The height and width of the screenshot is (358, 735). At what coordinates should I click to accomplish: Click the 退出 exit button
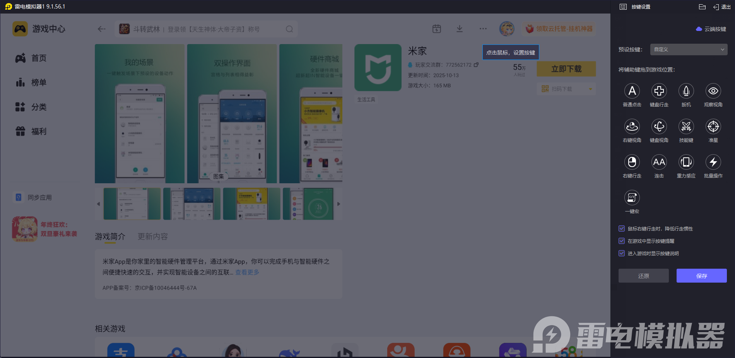722,7
